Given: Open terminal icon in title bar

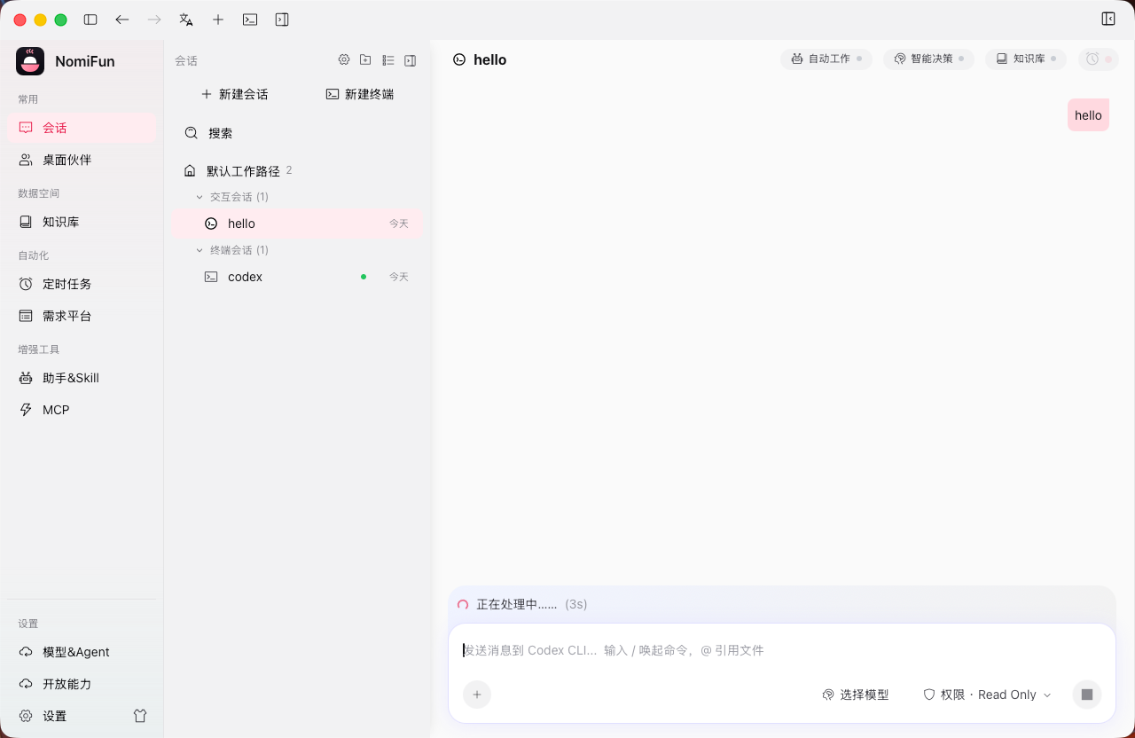Looking at the screenshot, I should click(250, 20).
